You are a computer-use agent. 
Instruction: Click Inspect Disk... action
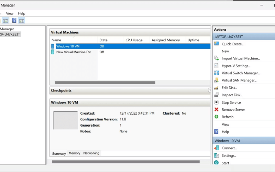232,95
